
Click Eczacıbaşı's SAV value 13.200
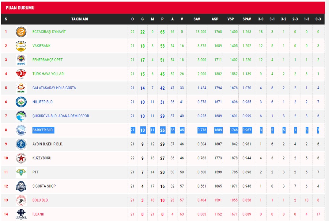(201, 32)
